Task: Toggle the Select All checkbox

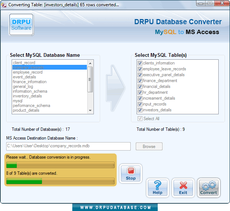Action: [x=140, y=119]
